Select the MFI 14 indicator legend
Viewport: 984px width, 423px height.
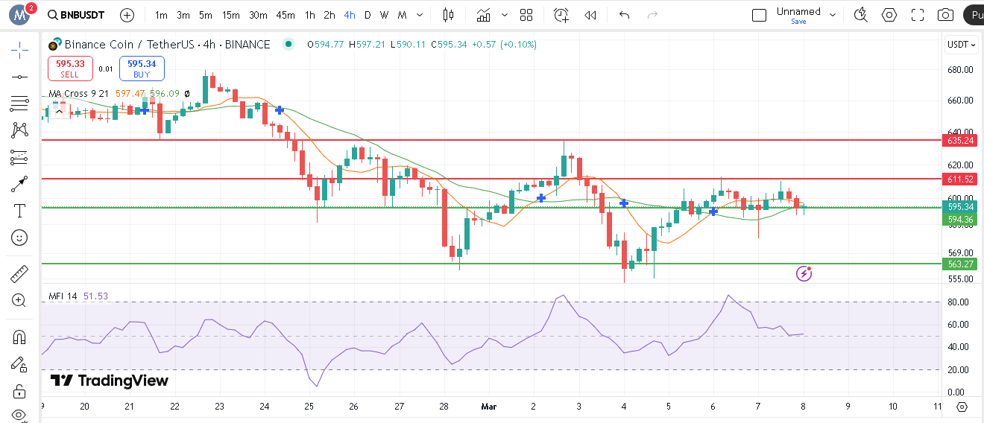click(x=63, y=296)
